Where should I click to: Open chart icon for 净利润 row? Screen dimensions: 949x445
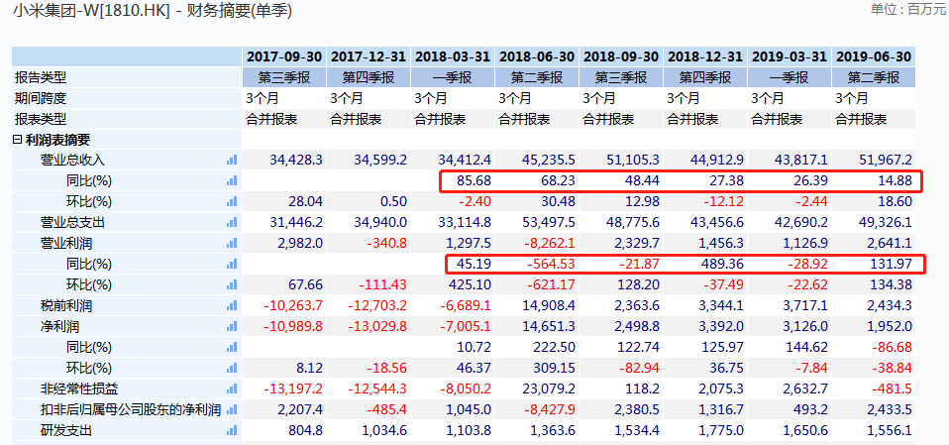click(x=232, y=326)
